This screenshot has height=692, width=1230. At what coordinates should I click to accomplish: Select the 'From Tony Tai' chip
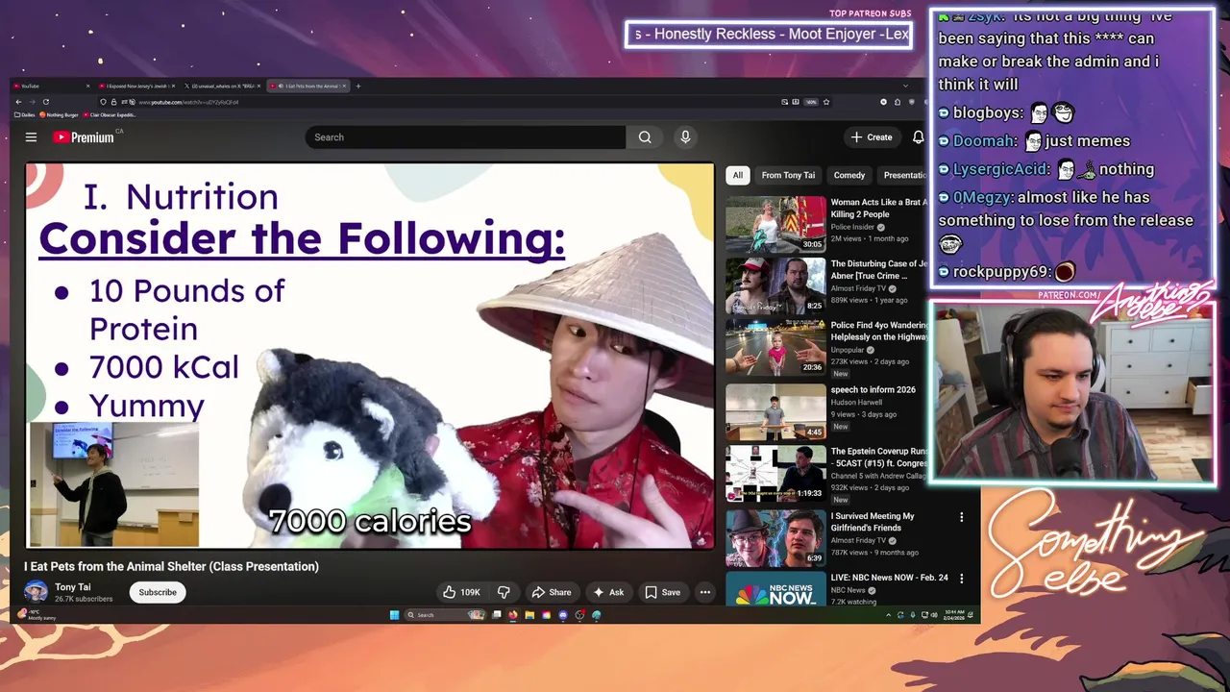coord(788,175)
